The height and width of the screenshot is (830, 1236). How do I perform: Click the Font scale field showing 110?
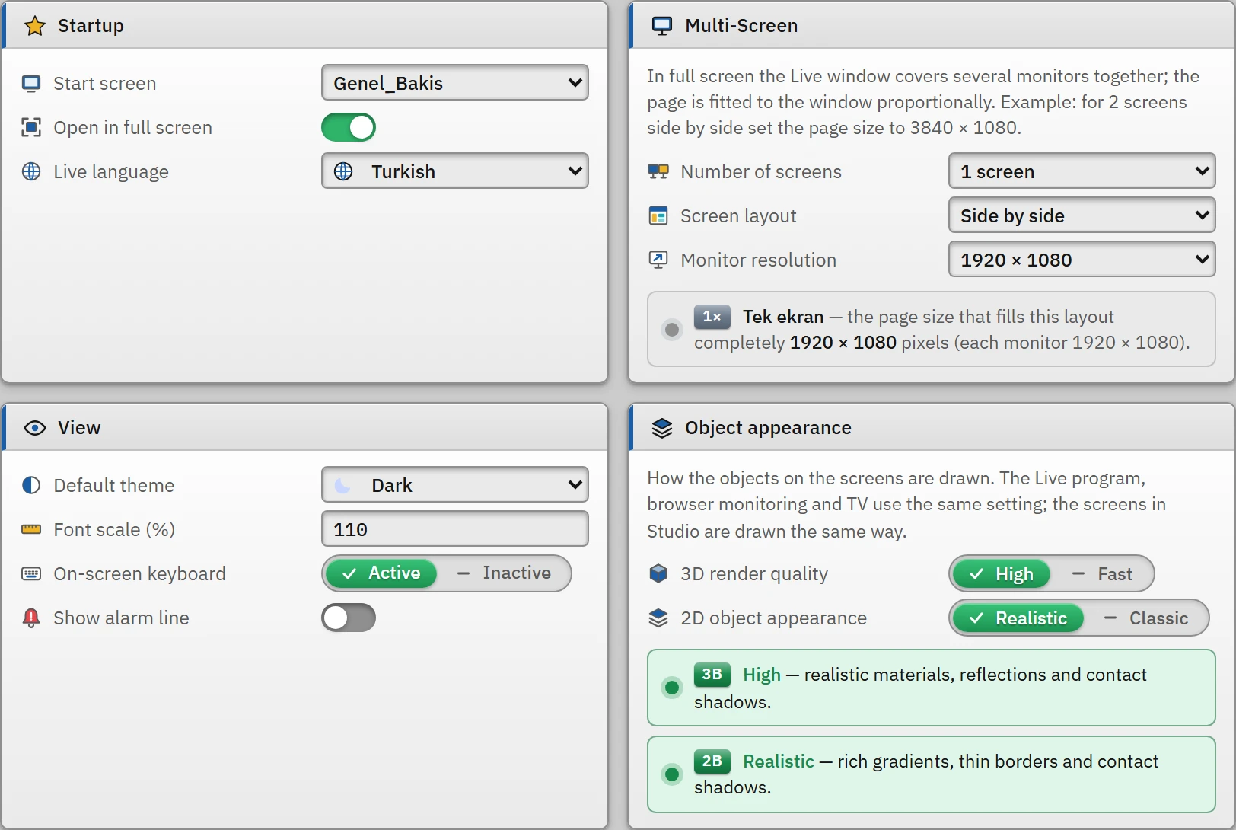pos(455,529)
